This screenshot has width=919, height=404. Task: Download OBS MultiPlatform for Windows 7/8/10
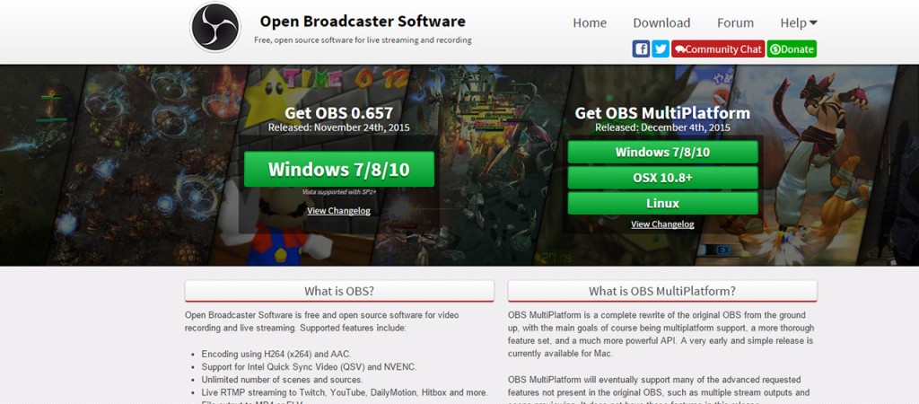[662, 153]
